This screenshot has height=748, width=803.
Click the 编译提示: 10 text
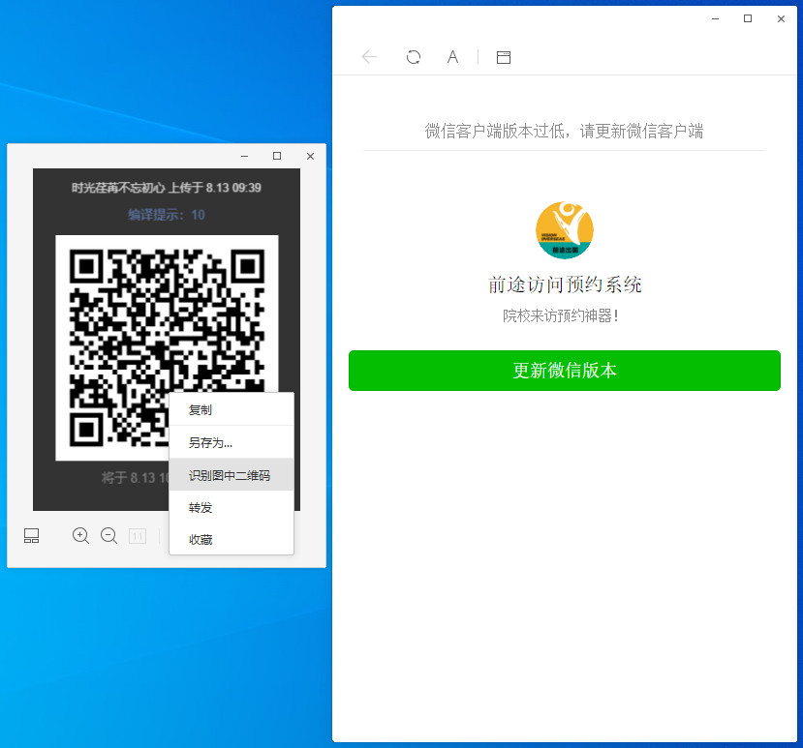point(167,215)
